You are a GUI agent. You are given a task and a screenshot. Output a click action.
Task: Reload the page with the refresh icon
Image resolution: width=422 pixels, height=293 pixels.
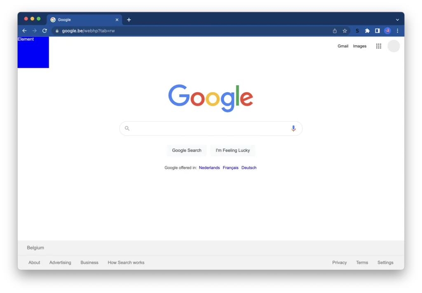click(45, 30)
